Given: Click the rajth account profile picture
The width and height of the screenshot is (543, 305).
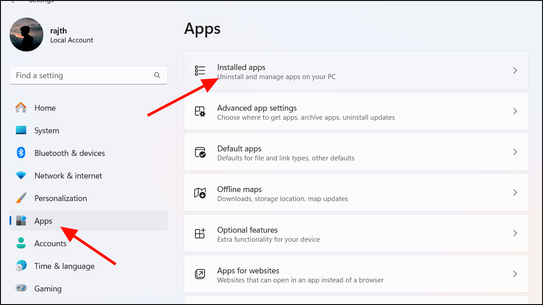Looking at the screenshot, I should [x=26, y=34].
